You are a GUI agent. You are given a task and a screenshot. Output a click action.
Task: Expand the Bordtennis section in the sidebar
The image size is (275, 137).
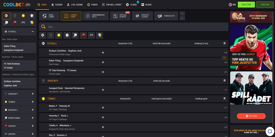(33, 118)
